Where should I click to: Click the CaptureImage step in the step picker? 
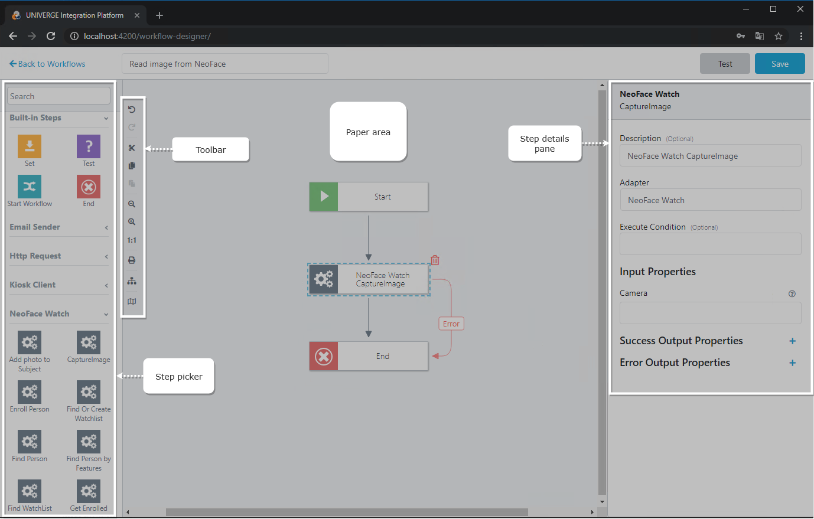tap(89, 342)
